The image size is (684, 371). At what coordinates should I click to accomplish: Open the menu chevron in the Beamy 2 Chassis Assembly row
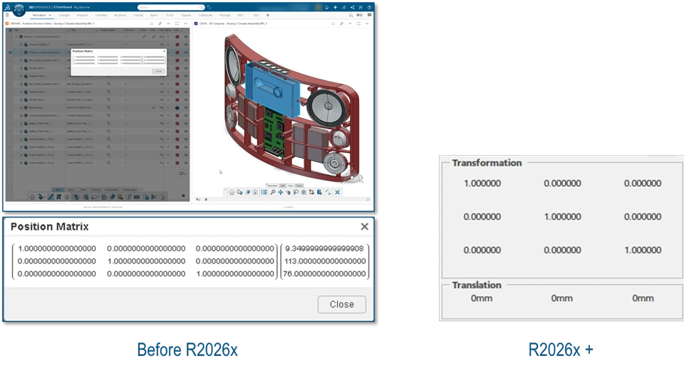coord(168,36)
